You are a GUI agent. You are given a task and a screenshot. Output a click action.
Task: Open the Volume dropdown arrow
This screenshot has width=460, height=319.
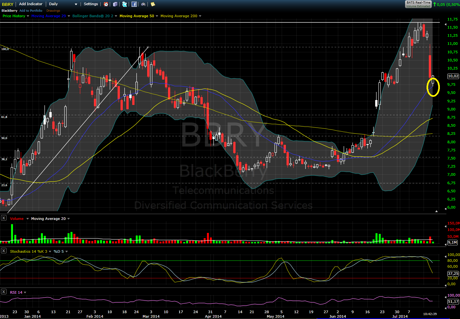[x=27, y=219]
